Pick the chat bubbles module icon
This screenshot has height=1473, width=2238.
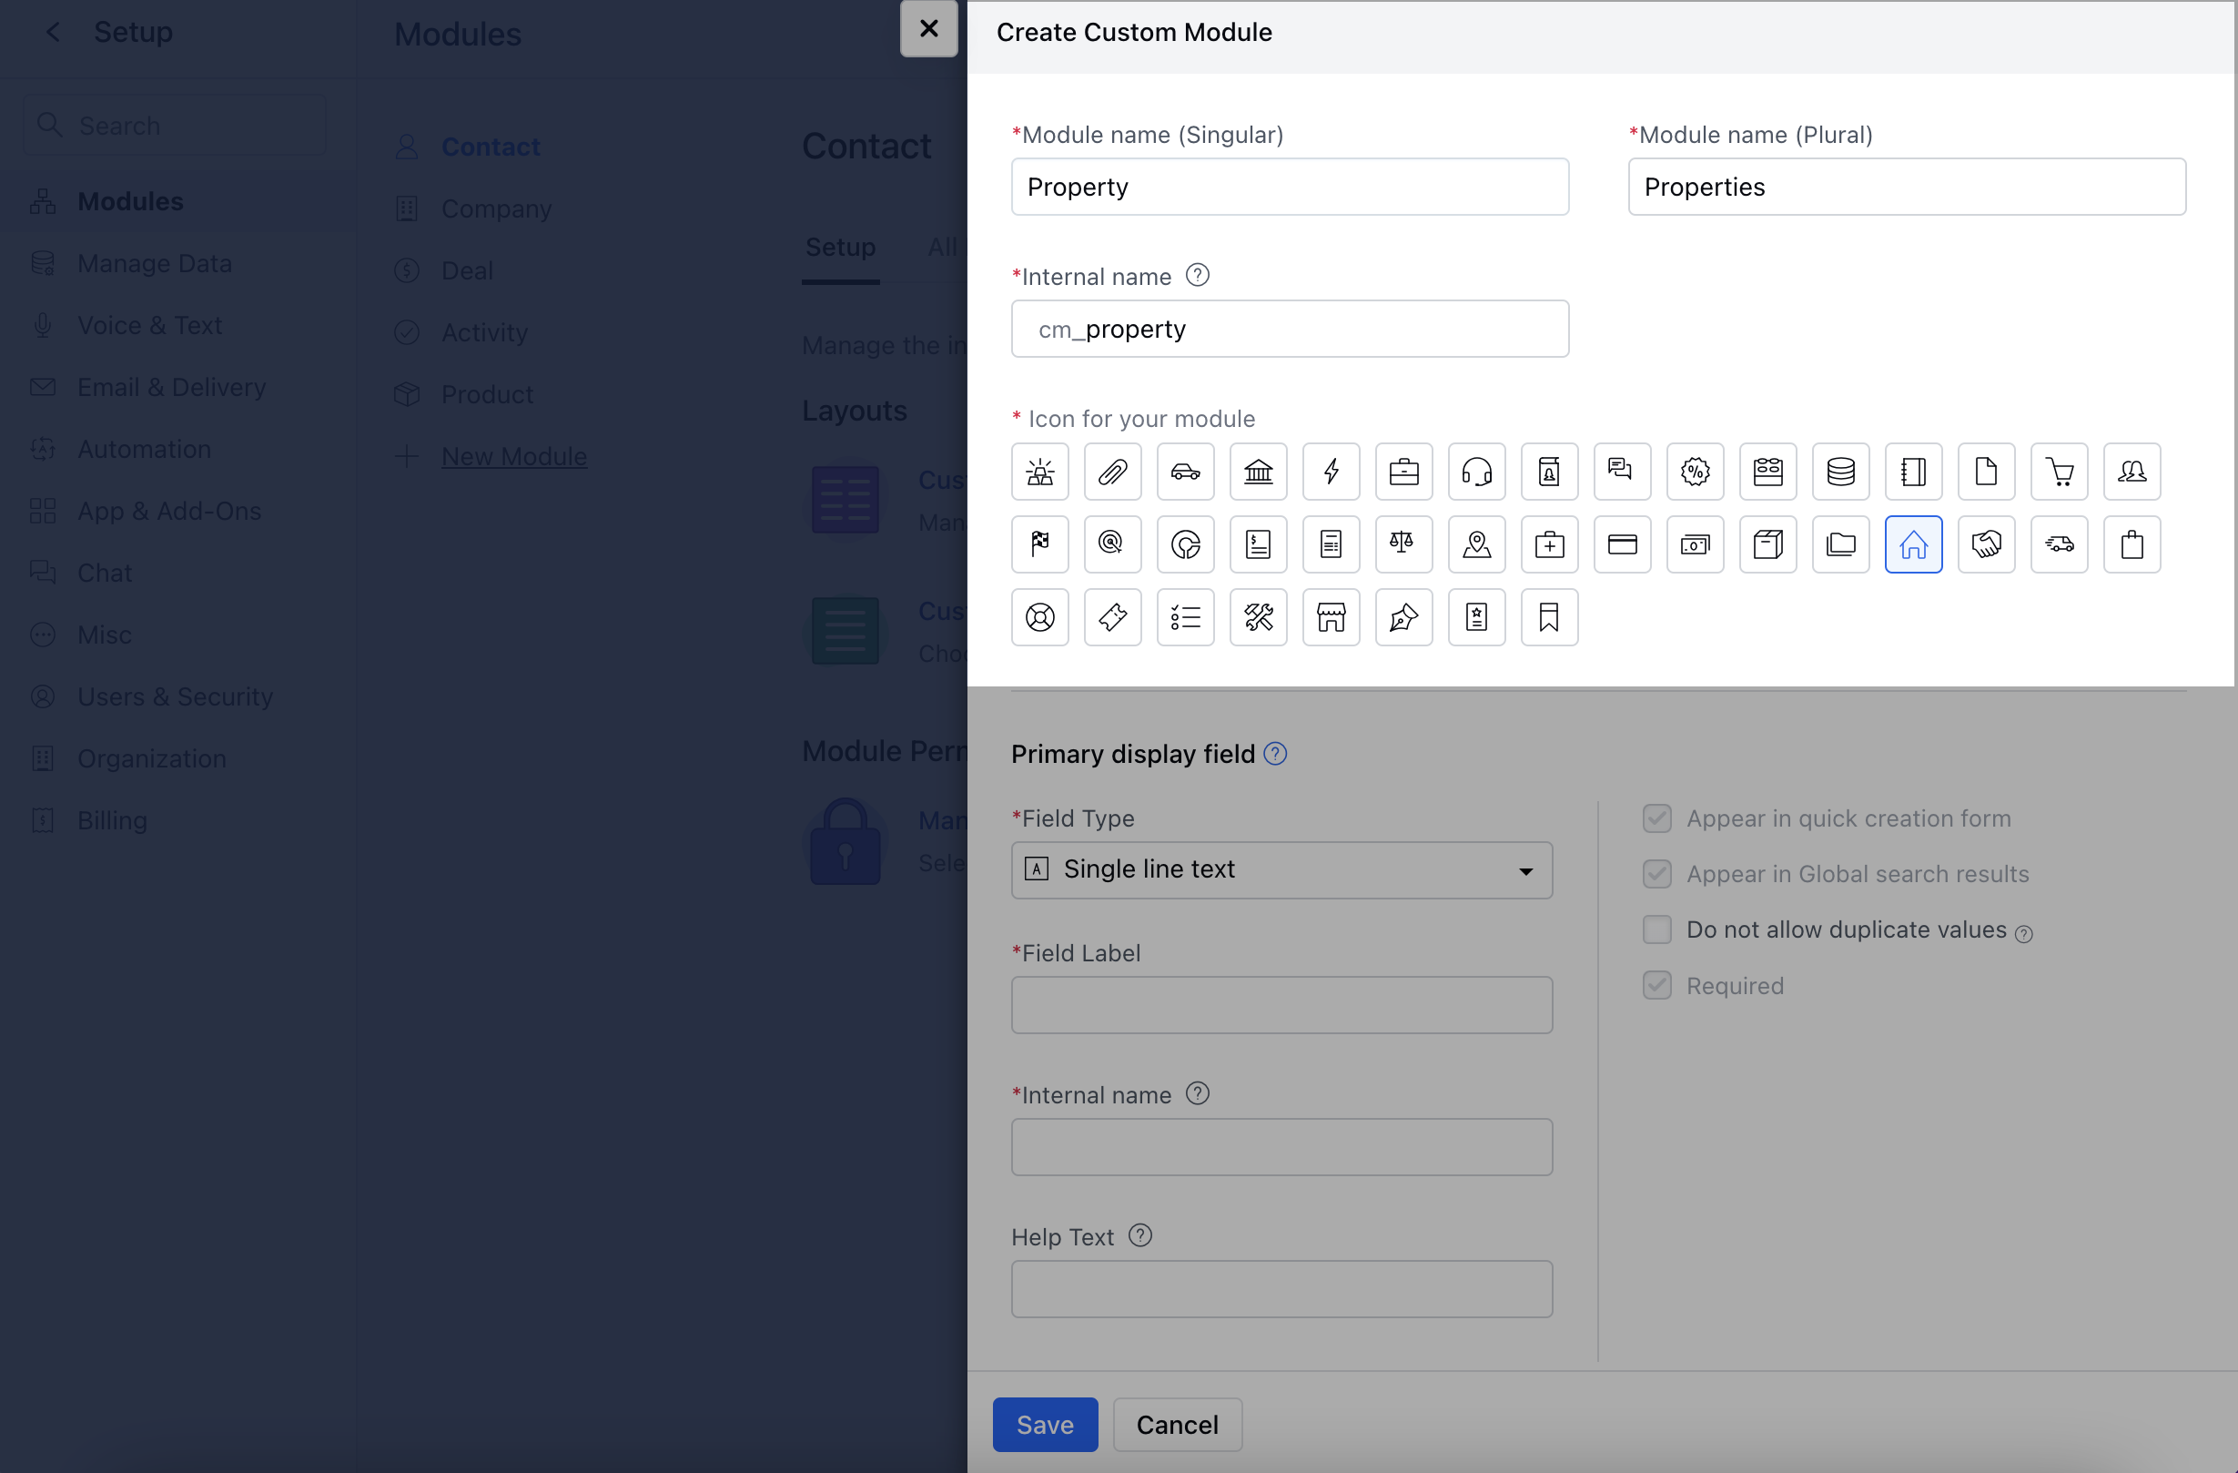(1622, 472)
